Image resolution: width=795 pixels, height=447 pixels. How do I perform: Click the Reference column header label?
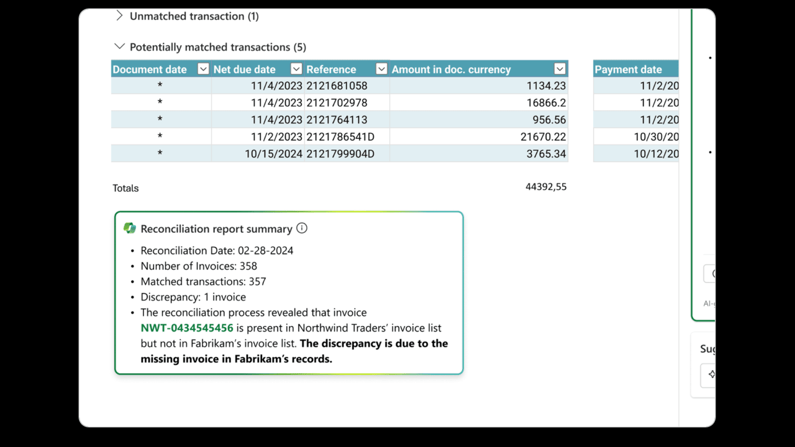pos(331,70)
